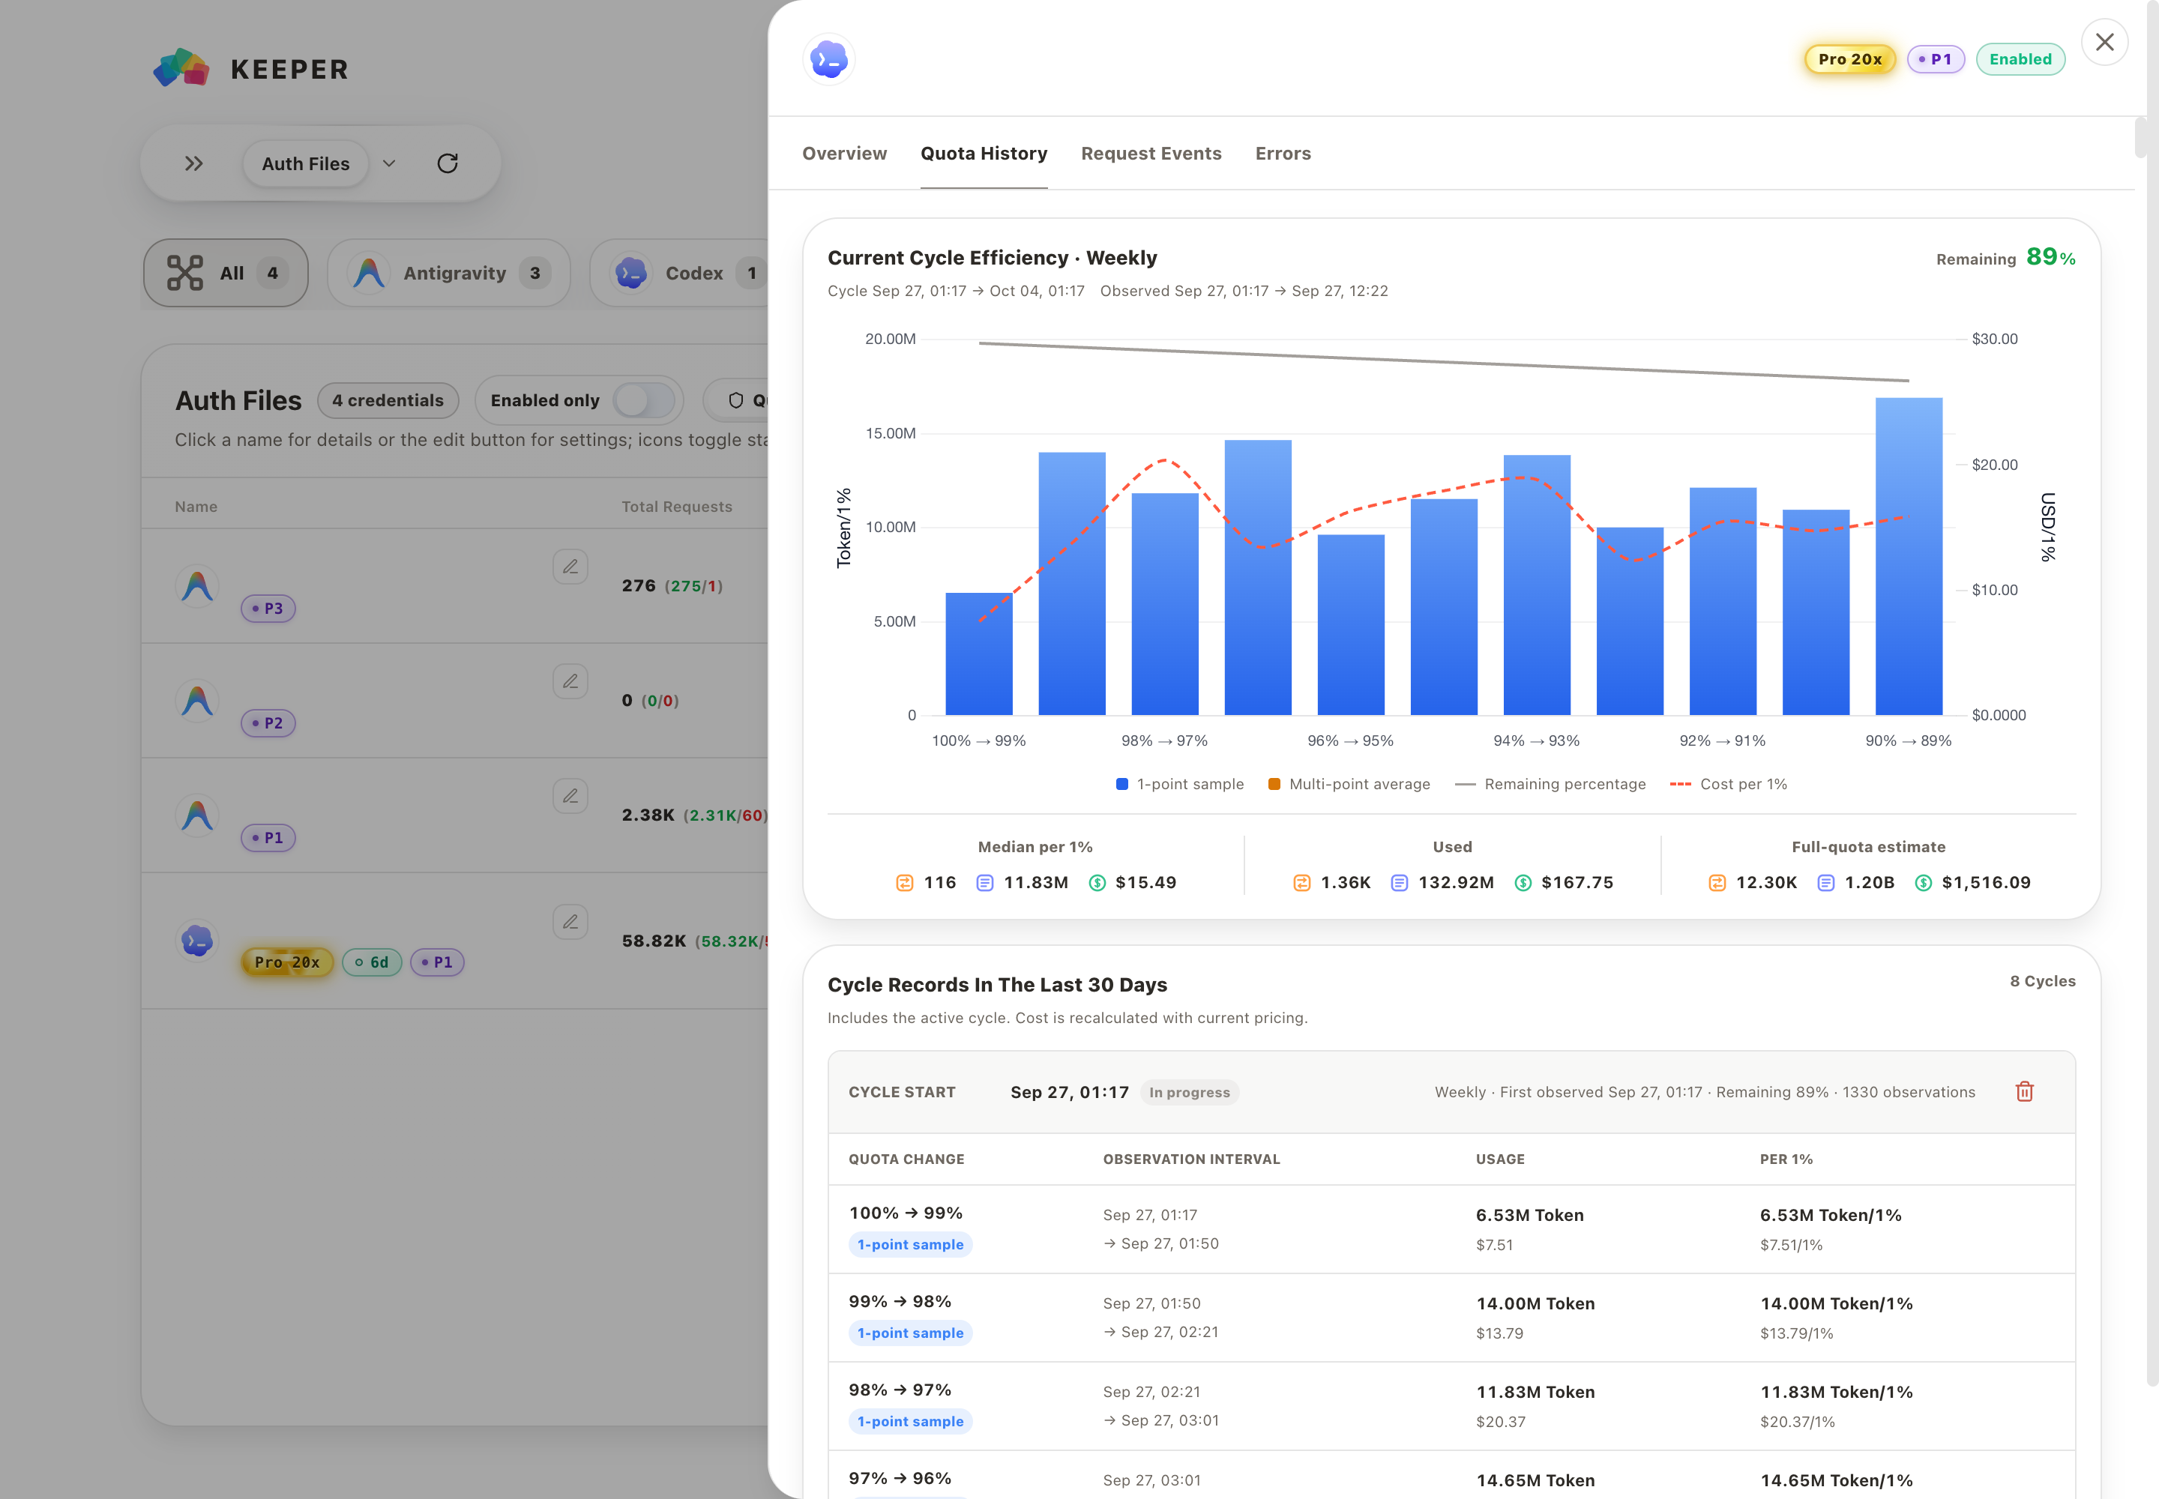Image resolution: width=2159 pixels, height=1499 pixels.
Task: Click the panel vertical scrollbar
Action: (2140, 138)
